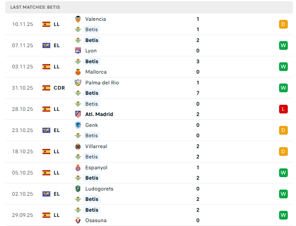The width and height of the screenshot is (296, 226).
Task: Click the Genk club crest icon
Action: (x=78, y=125)
